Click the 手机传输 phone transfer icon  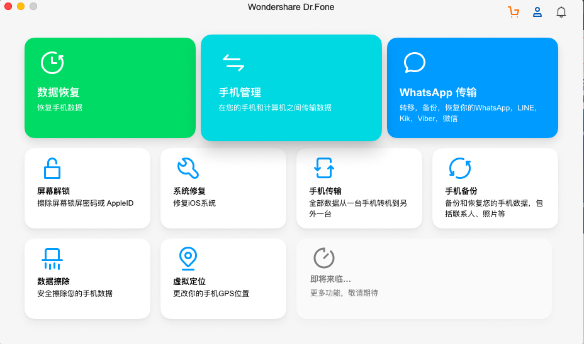(x=324, y=168)
